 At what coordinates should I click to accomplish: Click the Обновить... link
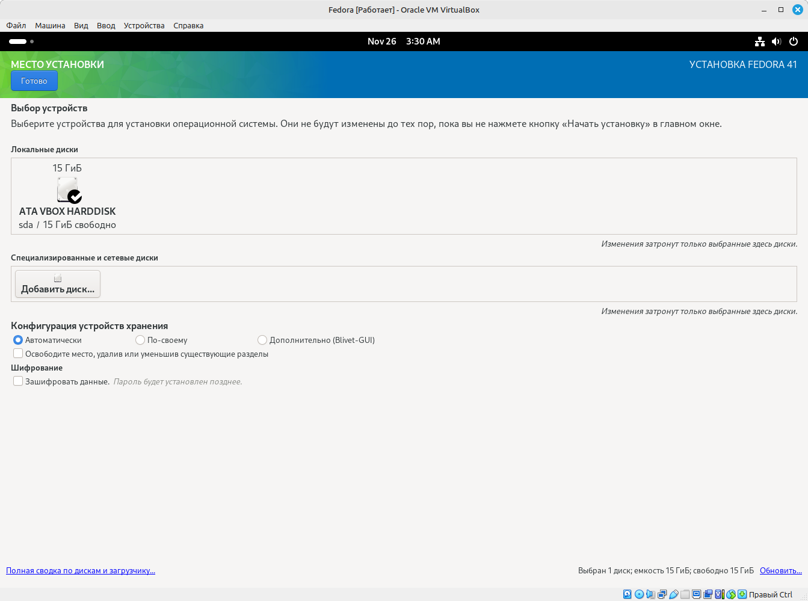tap(781, 570)
